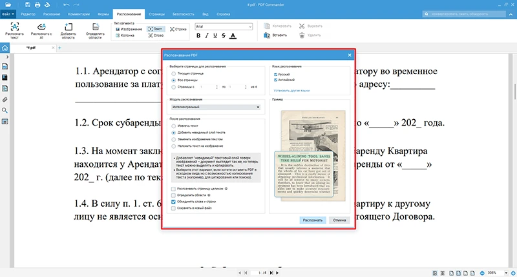Click the home icon below ribbon
This screenshot has width=517, height=277.
(x=5, y=48)
